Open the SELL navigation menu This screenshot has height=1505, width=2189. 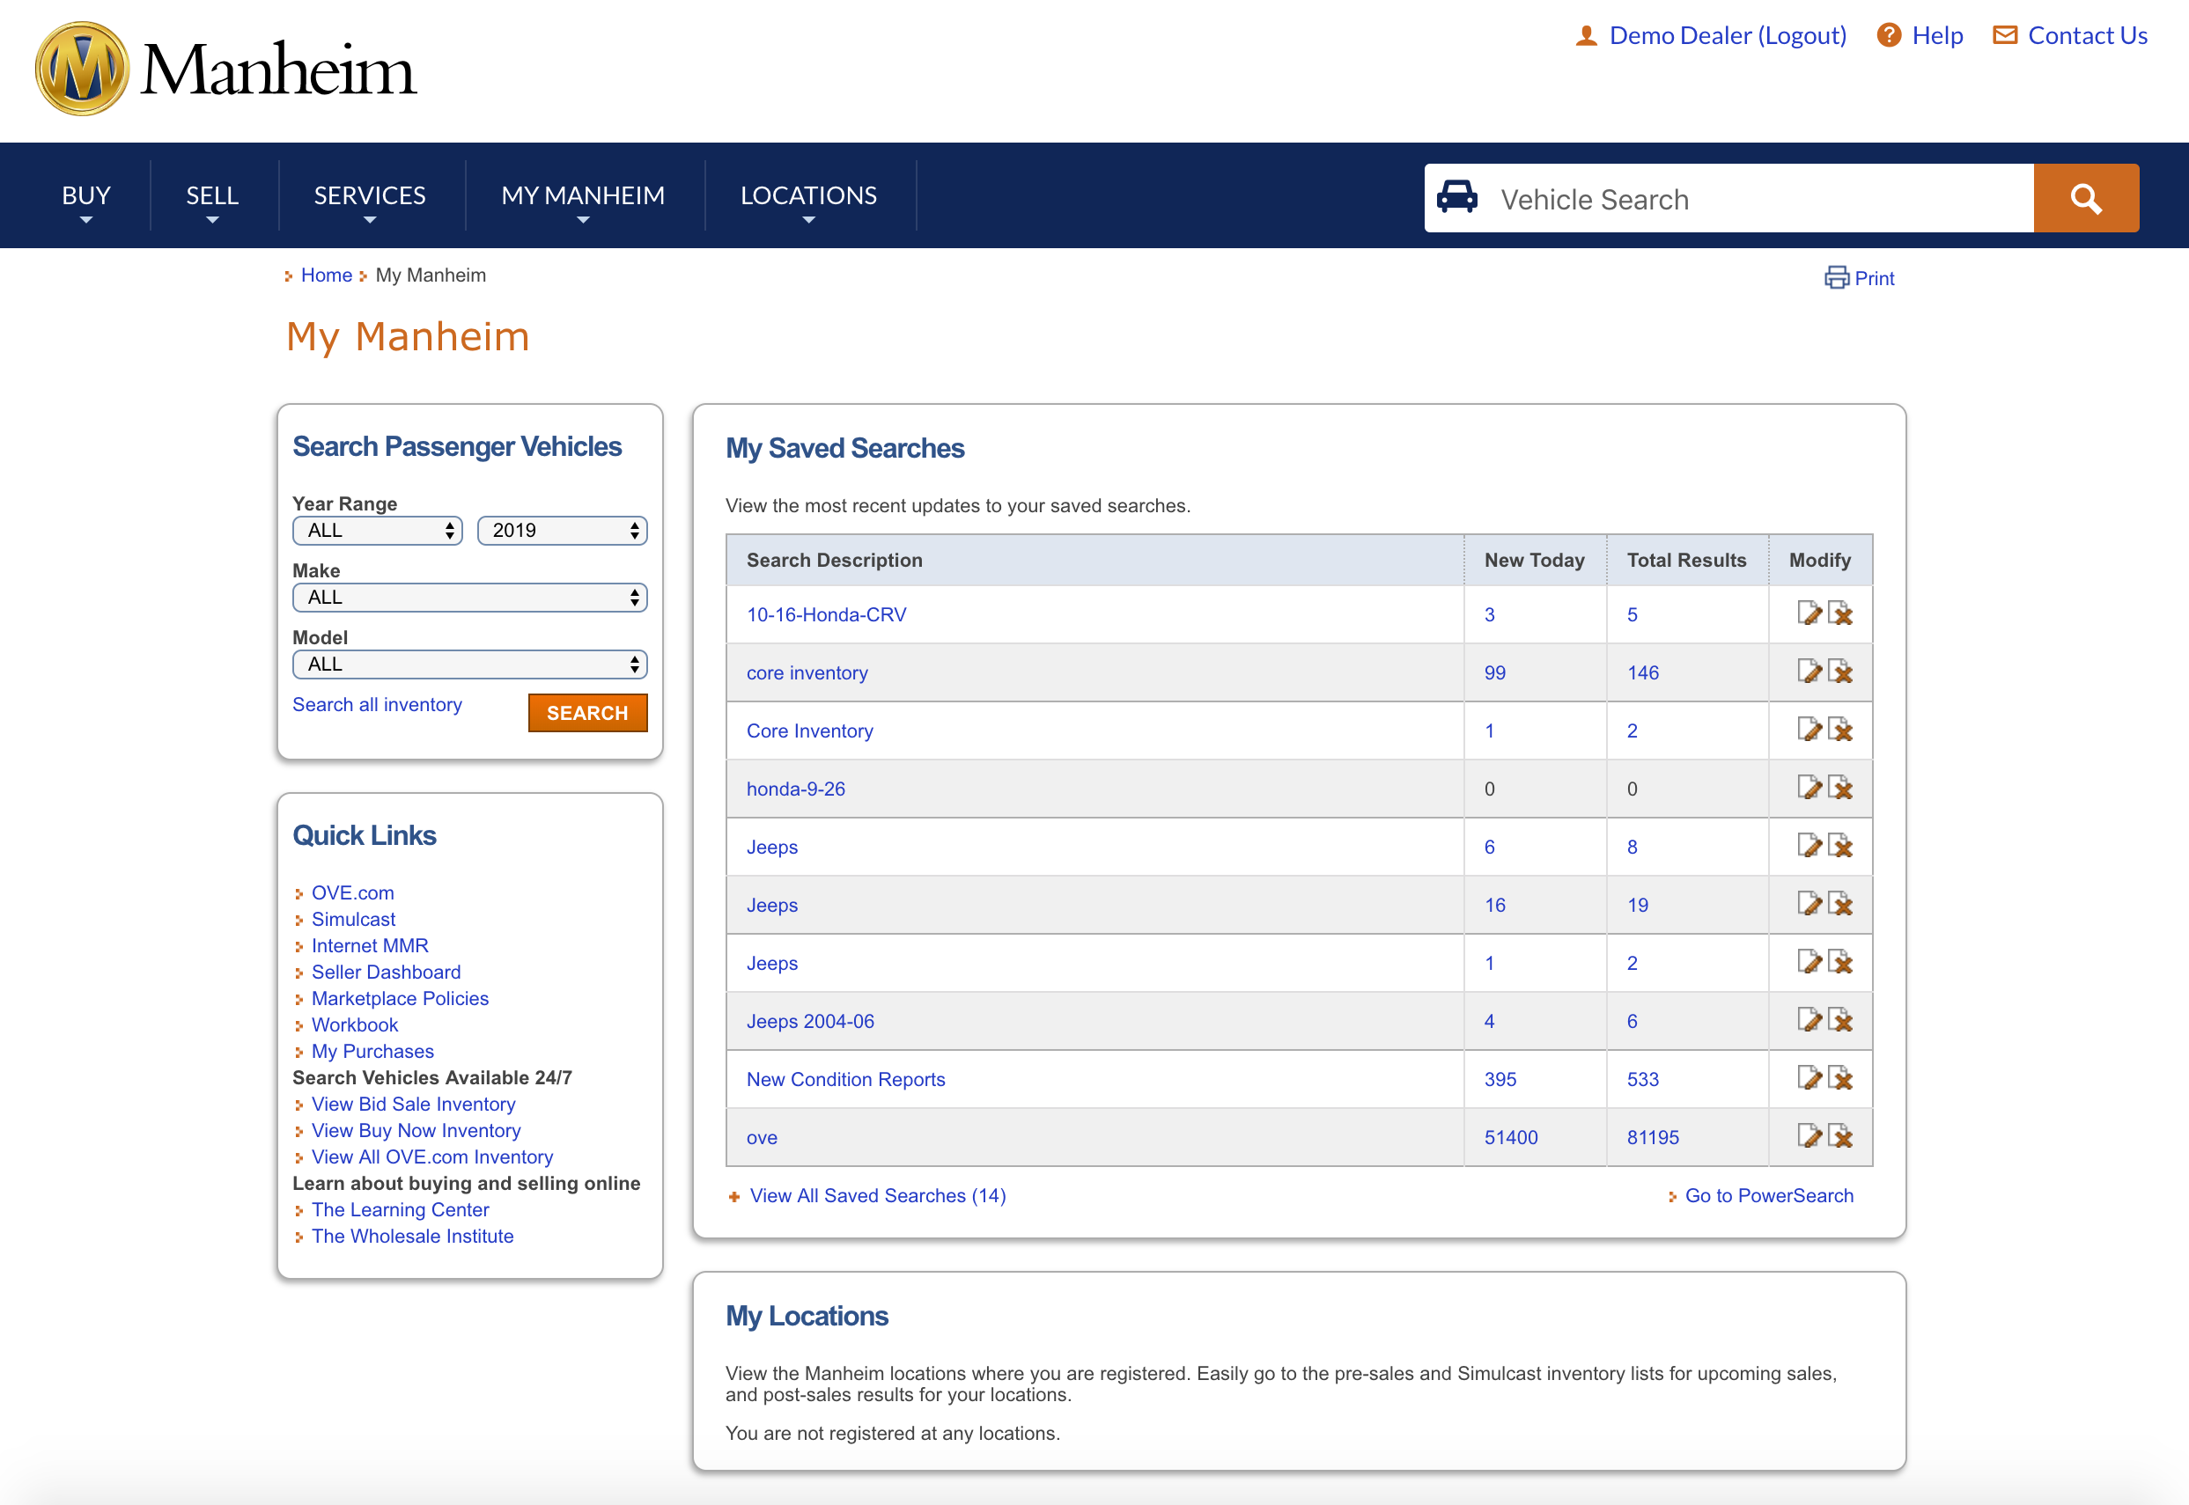pos(212,196)
